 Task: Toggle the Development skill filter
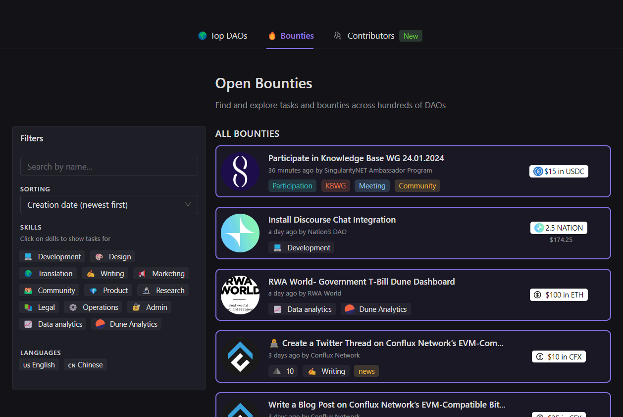click(x=52, y=257)
